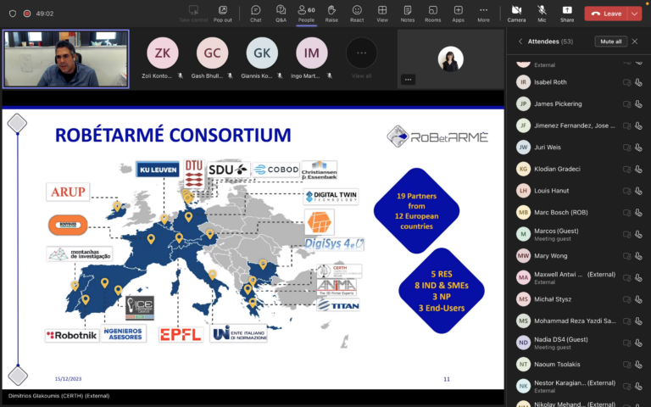
Task: Mute James Pickering's microphone
Action: pos(638,103)
